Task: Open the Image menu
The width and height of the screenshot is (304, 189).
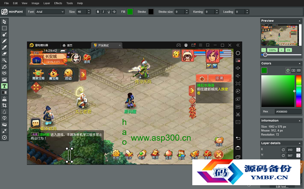Action: pos(35,3)
